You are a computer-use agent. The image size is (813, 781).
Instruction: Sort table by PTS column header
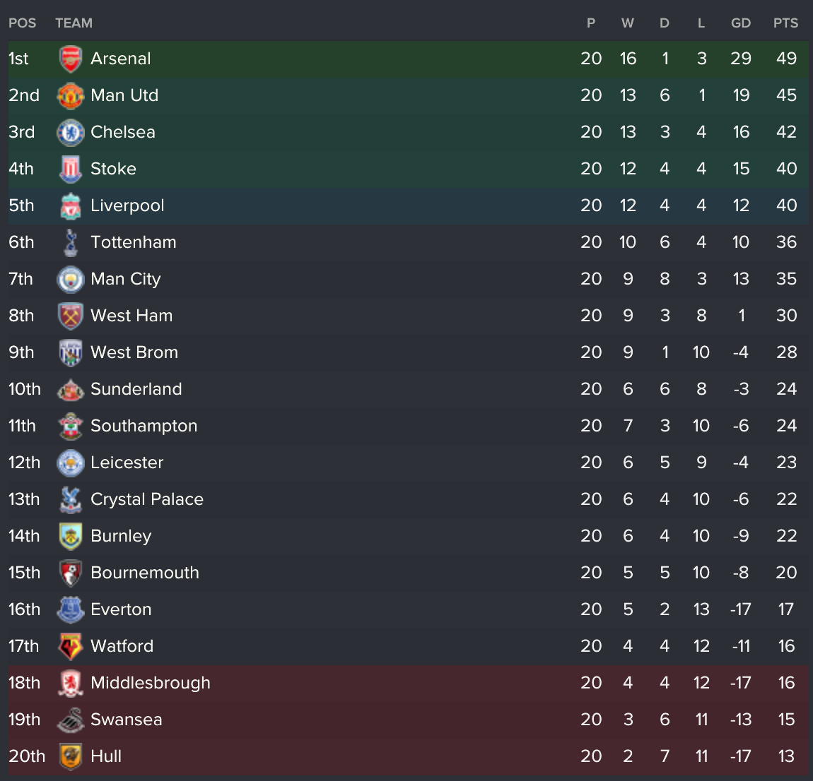(x=785, y=23)
